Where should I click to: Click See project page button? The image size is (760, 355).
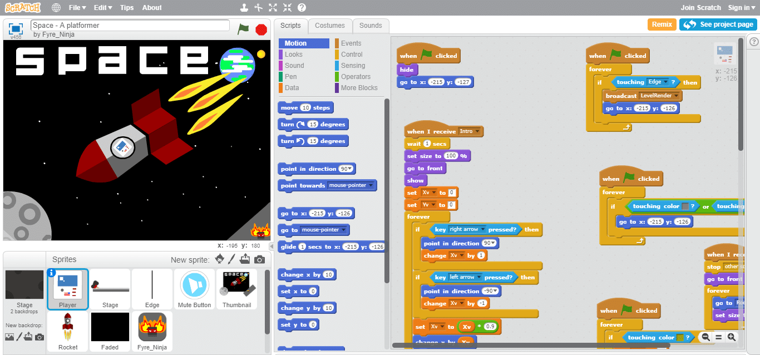(718, 24)
